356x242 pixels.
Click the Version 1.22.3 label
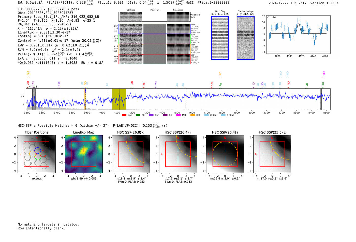click(x=324, y=3)
